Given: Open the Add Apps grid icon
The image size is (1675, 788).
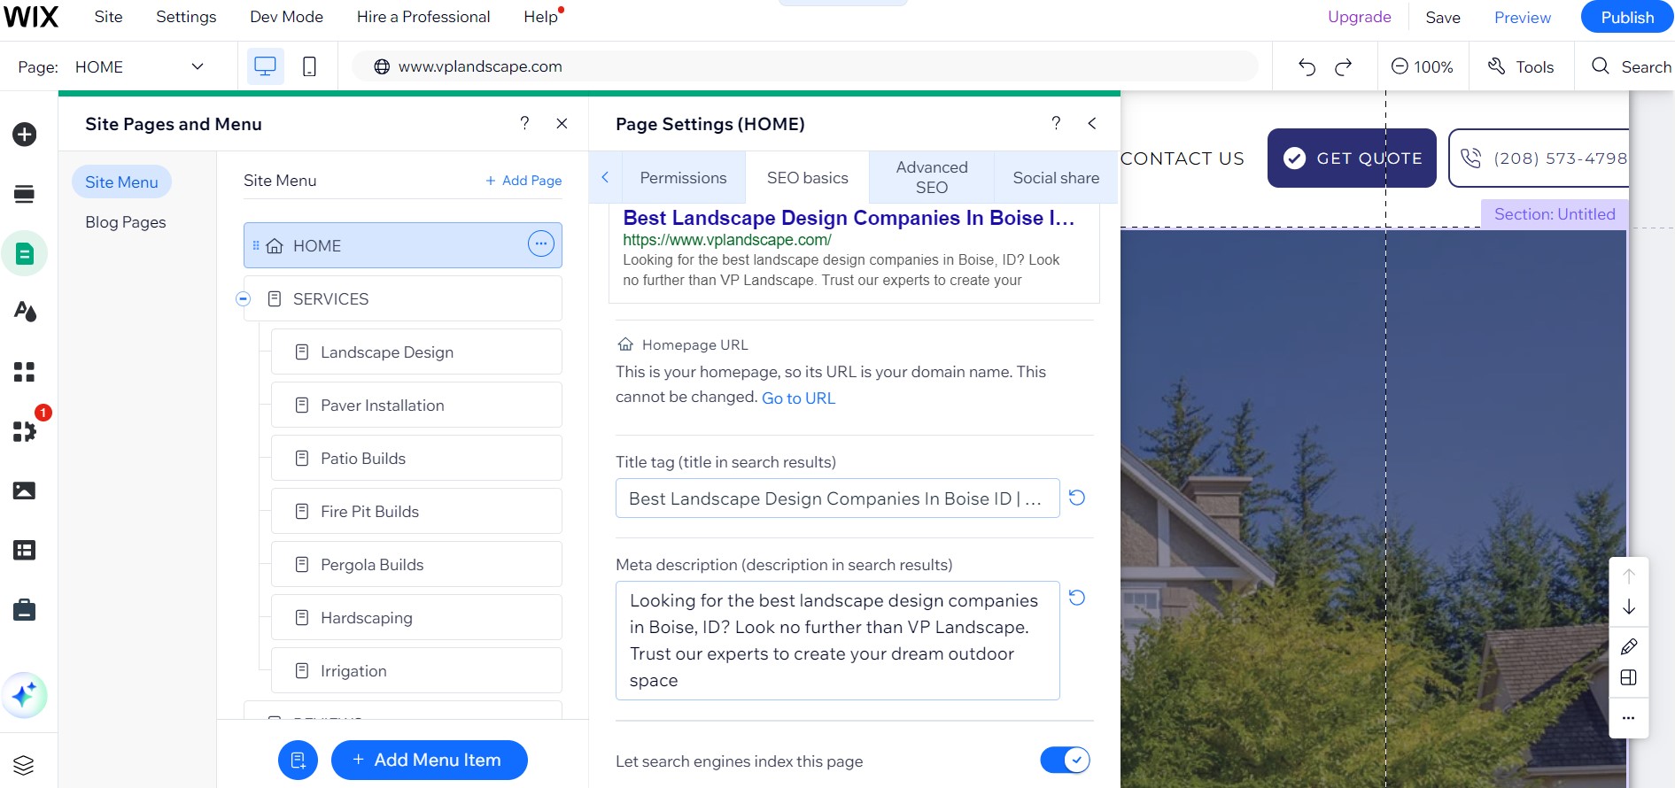Looking at the screenshot, I should 25,372.
